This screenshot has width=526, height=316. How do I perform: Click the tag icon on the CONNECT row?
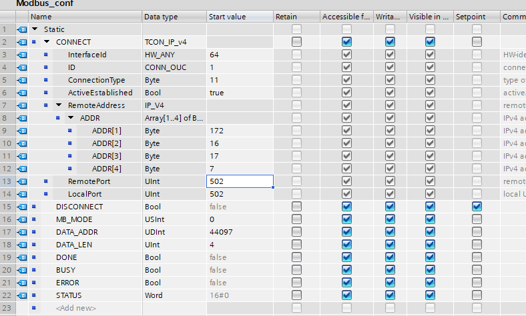pos(22,42)
